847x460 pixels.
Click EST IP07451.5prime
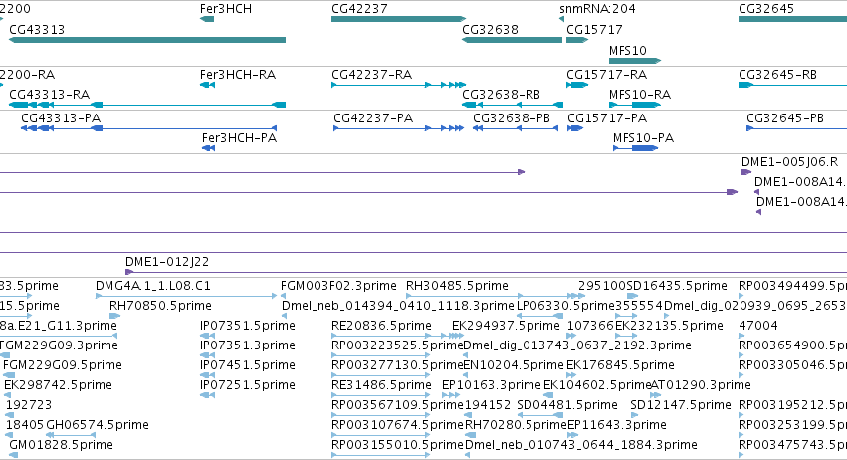207,375
